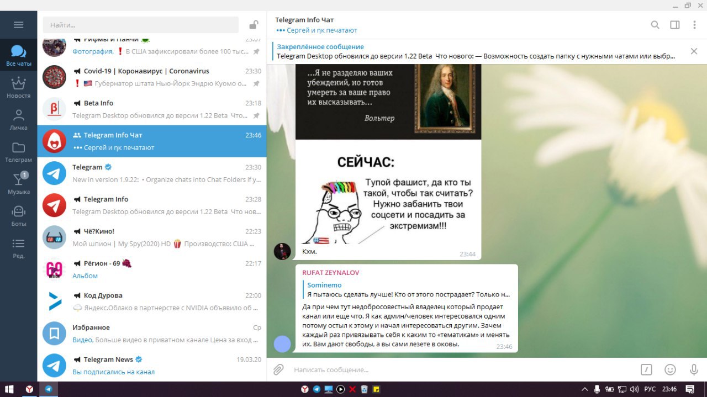The image size is (707, 397).
Task: Click the Написать сообщение input field
Action: (461, 370)
